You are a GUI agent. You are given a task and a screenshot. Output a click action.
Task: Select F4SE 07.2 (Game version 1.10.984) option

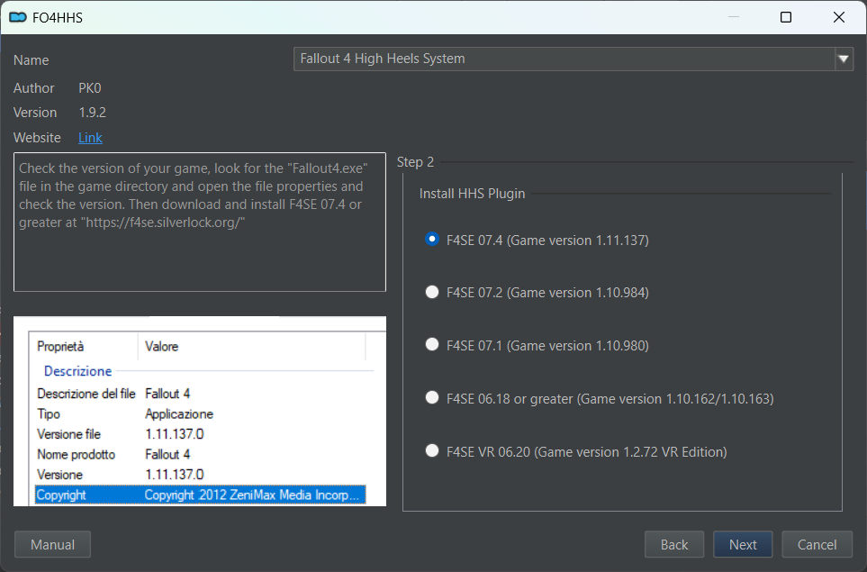[537, 292]
